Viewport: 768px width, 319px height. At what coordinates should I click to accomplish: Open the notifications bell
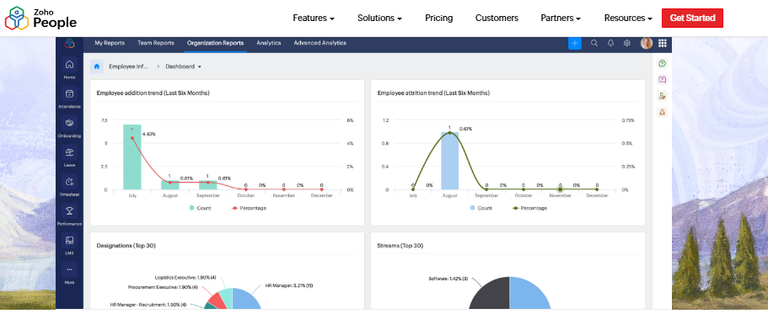[x=611, y=43]
